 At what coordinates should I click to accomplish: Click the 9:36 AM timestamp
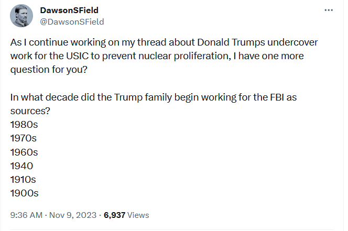tap(26, 215)
